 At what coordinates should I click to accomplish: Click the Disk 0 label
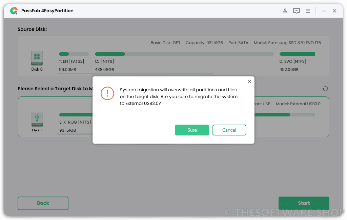(37, 69)
